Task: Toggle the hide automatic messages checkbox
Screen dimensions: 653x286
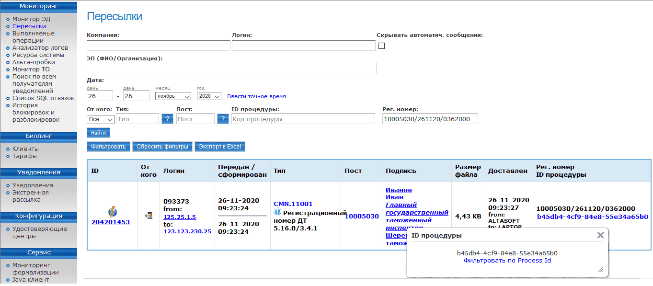Action: click(382, 46)
